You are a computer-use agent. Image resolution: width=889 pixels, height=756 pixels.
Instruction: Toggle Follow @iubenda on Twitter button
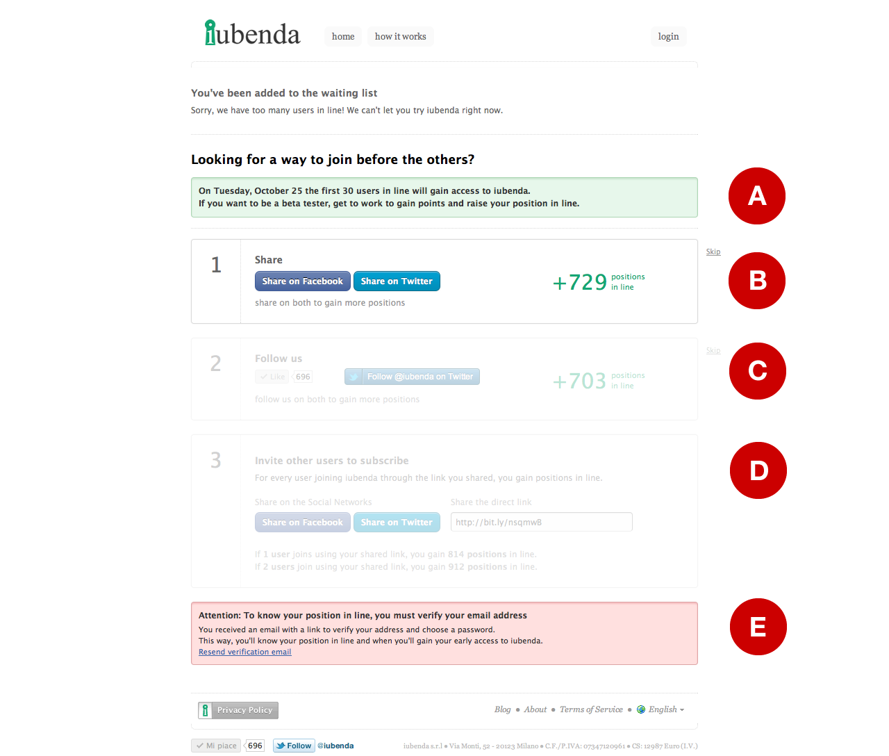click(x=412, y=377)
